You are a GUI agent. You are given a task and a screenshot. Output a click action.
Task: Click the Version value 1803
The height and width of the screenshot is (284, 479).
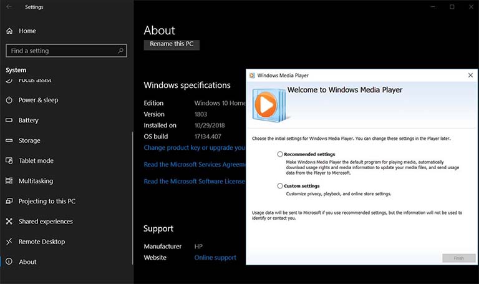coord(201,114)
